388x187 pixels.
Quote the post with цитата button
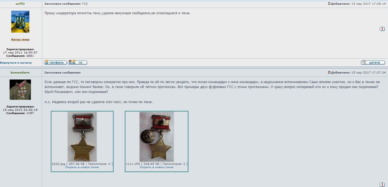373,63
